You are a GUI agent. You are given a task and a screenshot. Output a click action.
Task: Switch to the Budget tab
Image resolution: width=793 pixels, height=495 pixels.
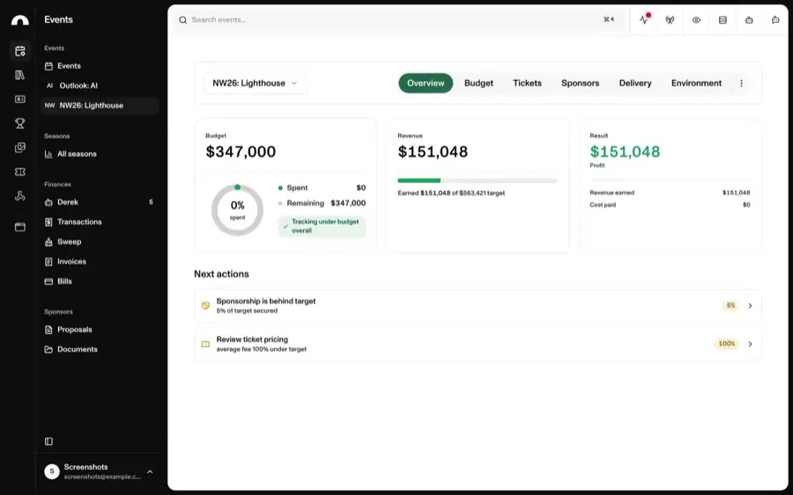click(x=478, y=83)
